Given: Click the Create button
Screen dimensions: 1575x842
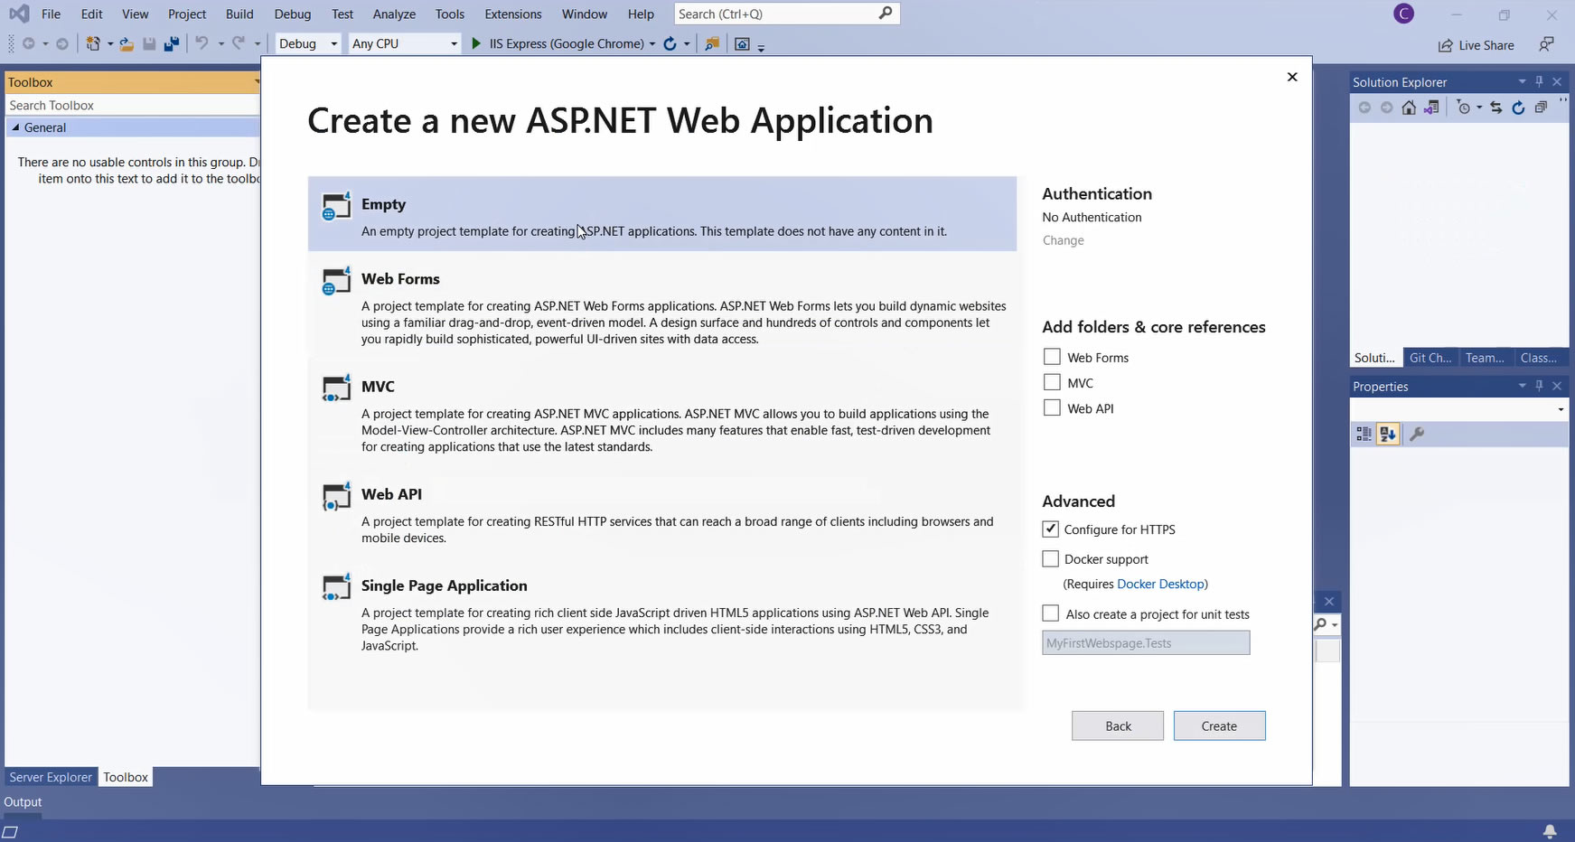Looking at the screenshot, I should (x=1219, y=725).
